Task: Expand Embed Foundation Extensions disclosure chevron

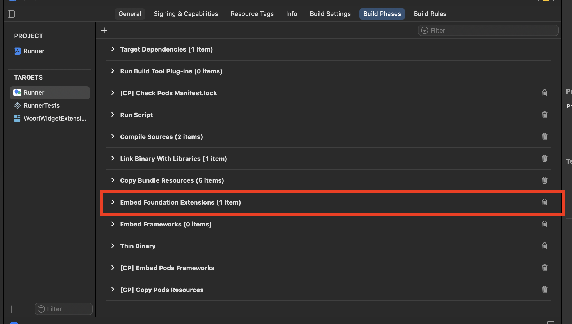Action: click(113, 202)
